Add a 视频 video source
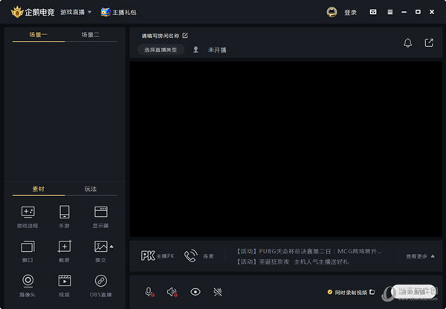 65,284
